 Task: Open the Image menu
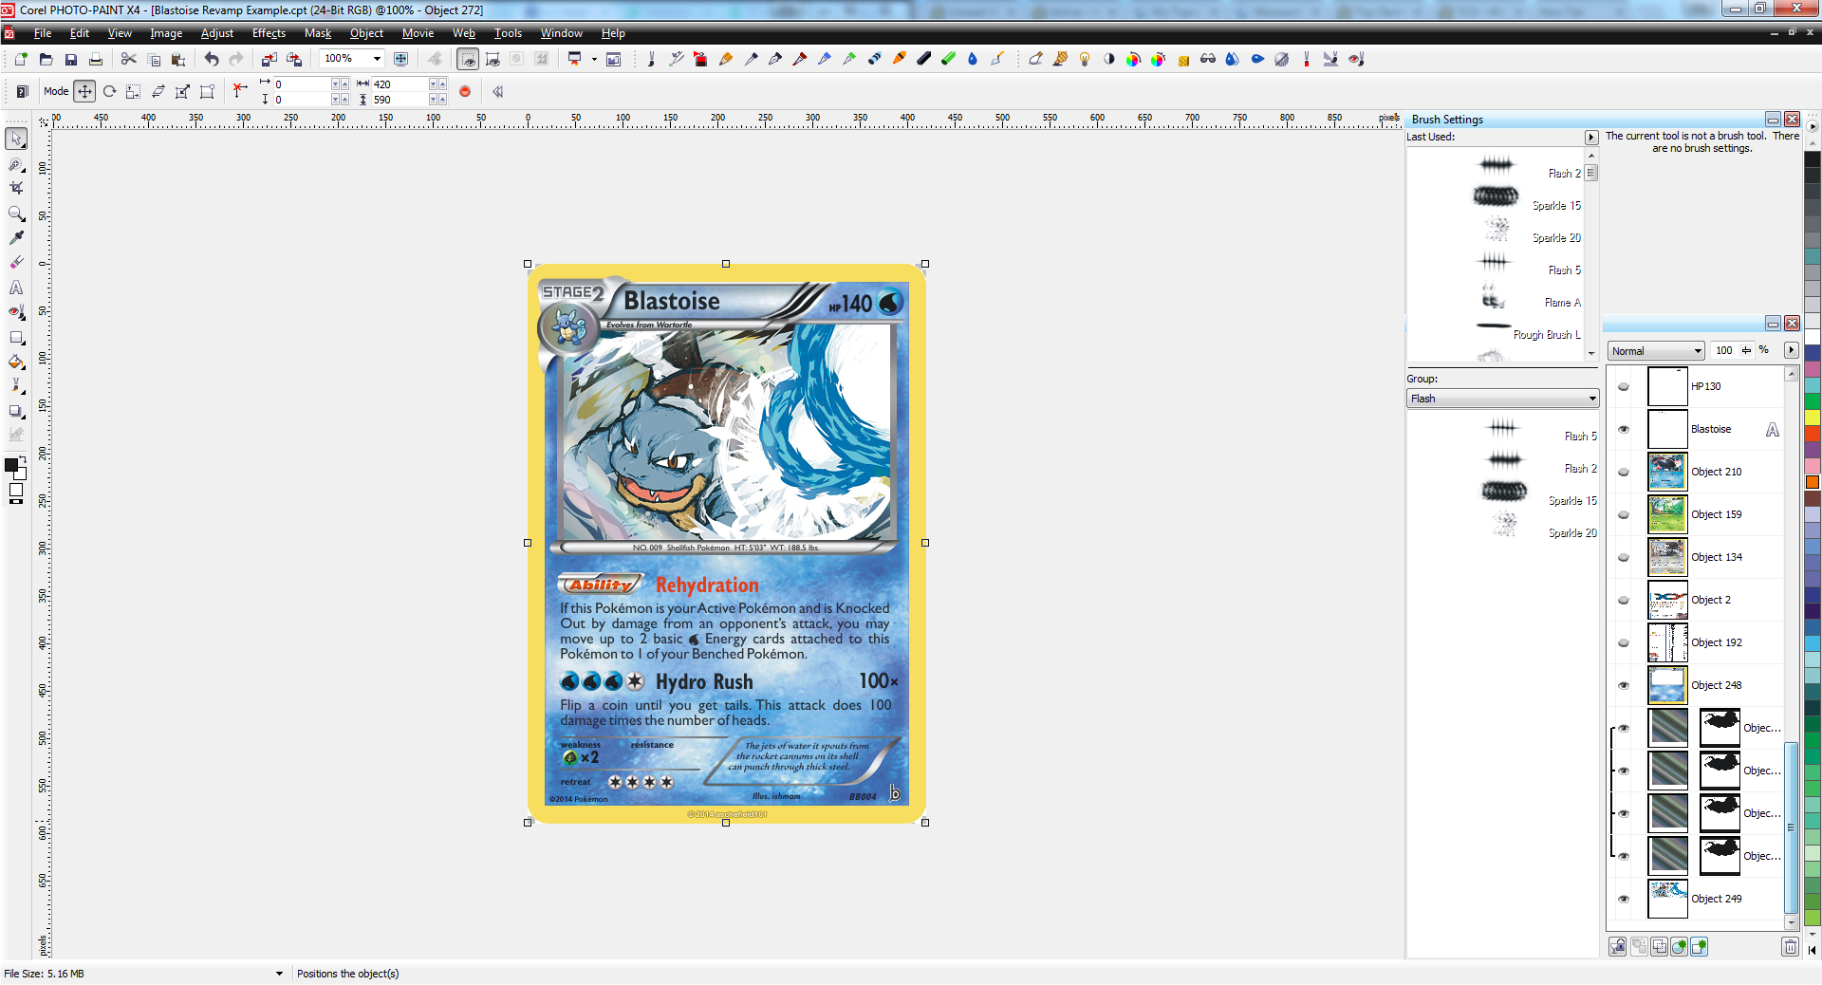click(166, 33)
